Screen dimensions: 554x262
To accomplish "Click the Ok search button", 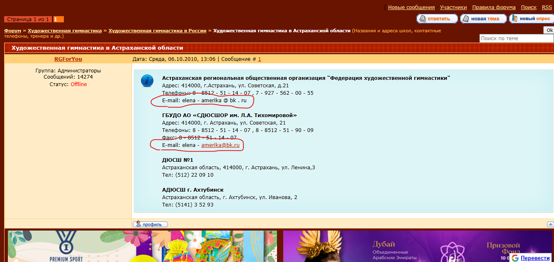I will (549, 30).
